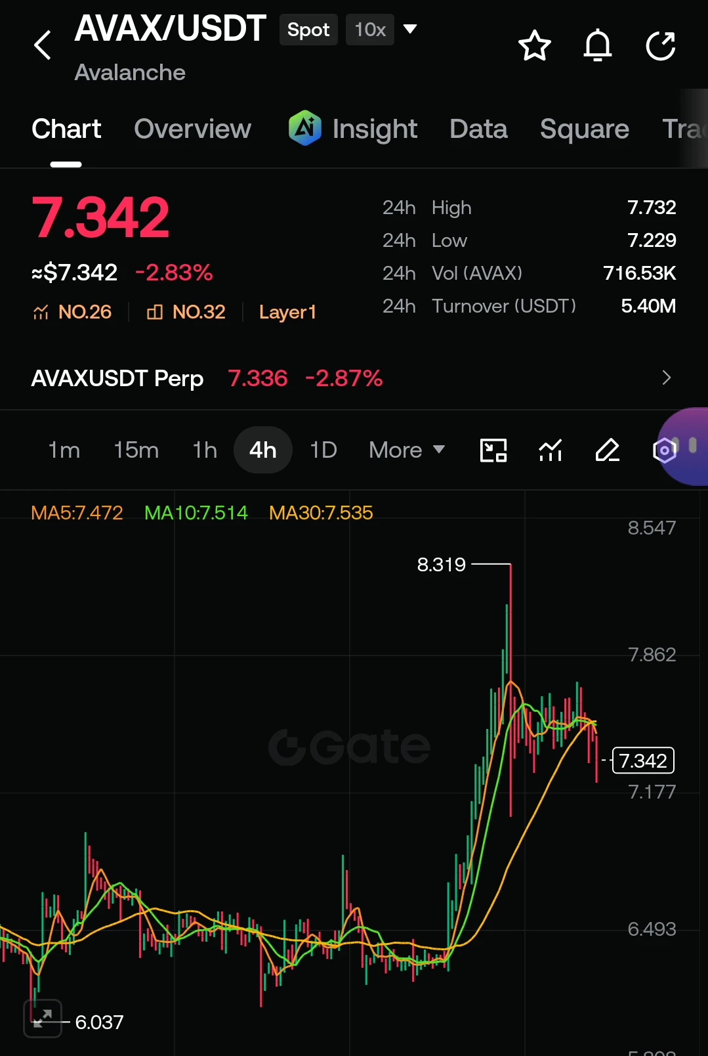Select the 1m timeframe
Viewport: 708px width, 1056px height.
[x=64, y=451]
